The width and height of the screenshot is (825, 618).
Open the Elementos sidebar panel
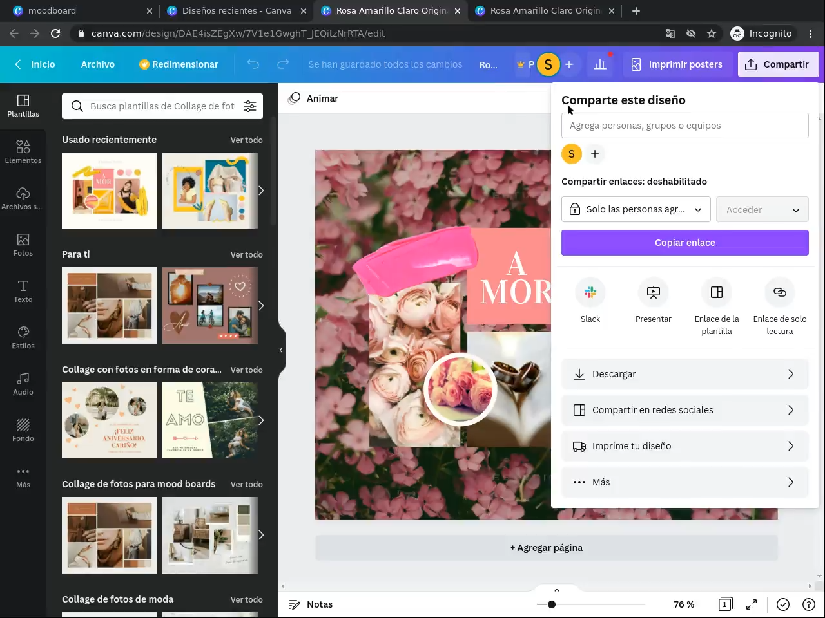[x=23, y=152]
